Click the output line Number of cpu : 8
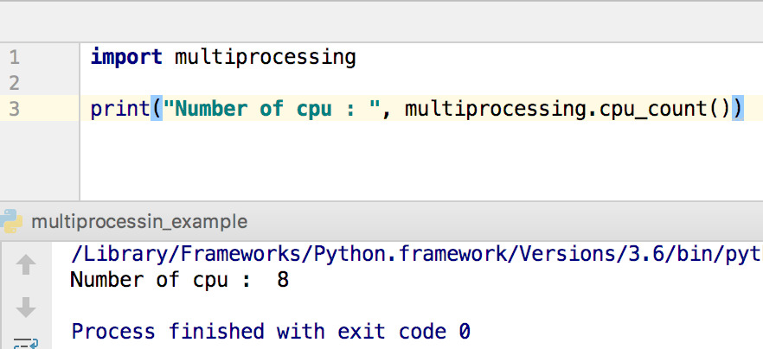 tap(180, 280)
